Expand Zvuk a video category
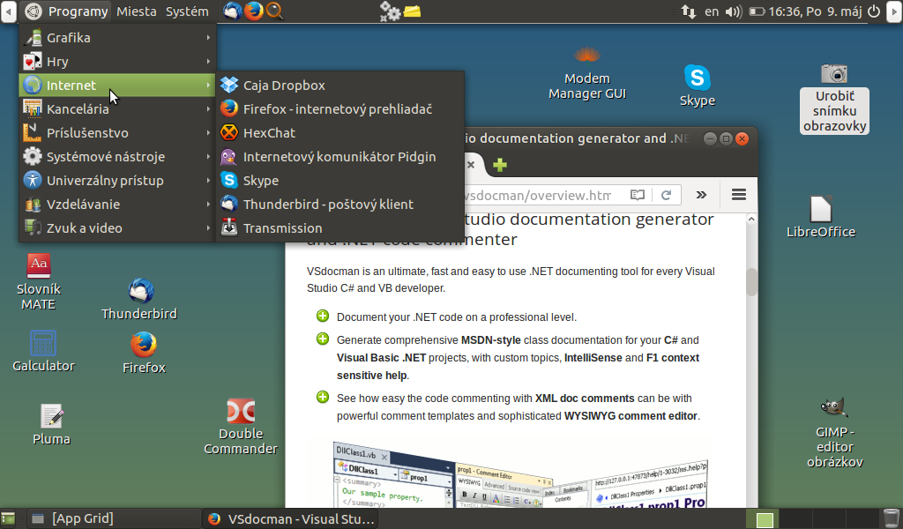The height and width of the screenshot is (529, 903). (x=117, y=228)
